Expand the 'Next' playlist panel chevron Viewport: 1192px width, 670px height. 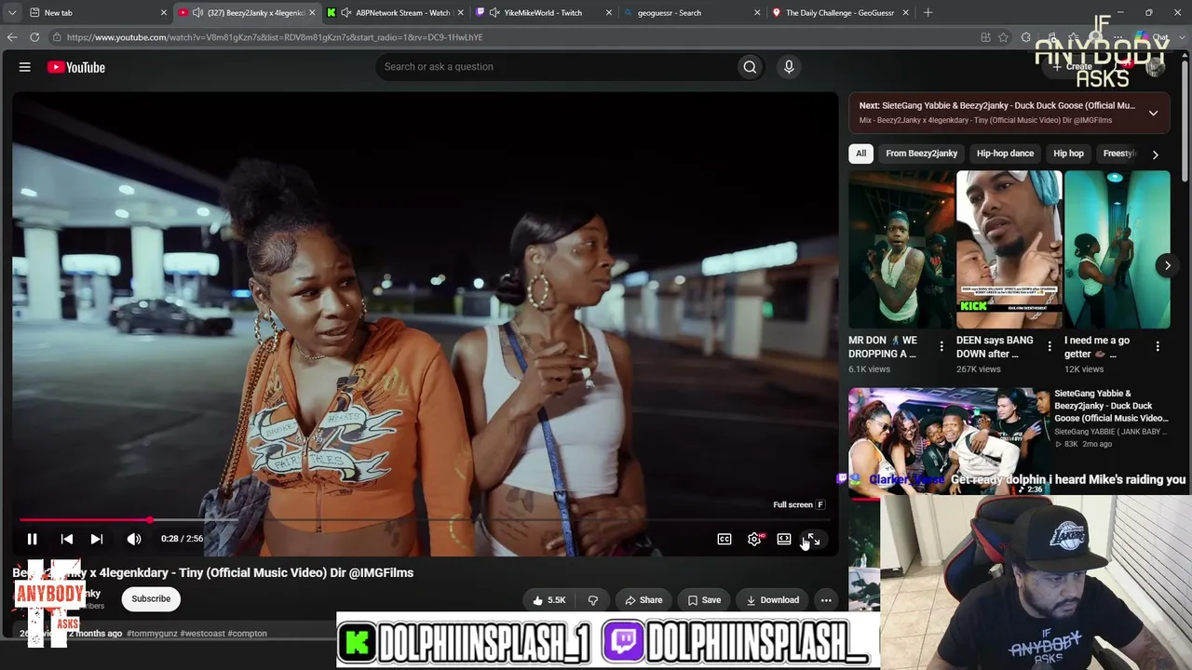1153,113
